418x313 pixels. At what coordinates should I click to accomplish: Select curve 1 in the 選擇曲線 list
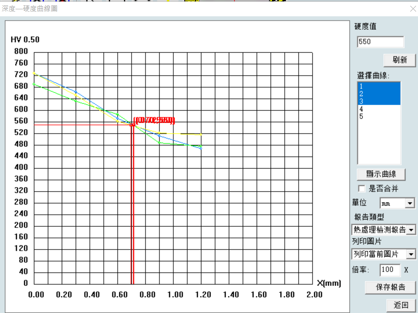379,86
